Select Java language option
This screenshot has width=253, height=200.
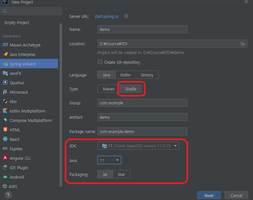106,75
